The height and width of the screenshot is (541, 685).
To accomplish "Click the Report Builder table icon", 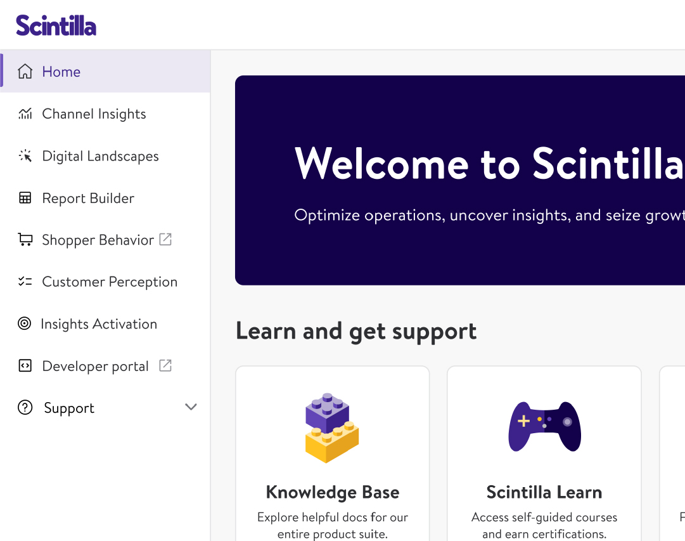I will [x=25, y=198].
